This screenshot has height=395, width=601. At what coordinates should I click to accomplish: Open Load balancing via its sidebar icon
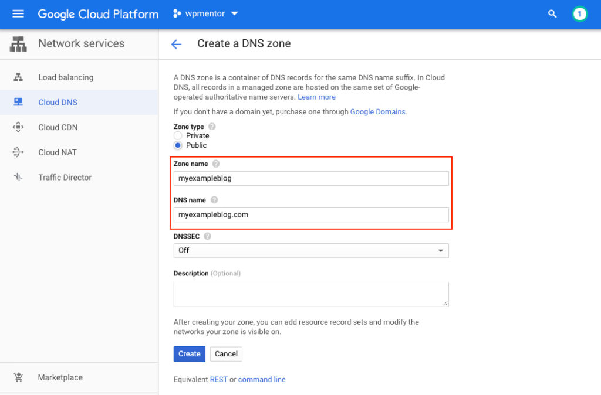[18, 77]
